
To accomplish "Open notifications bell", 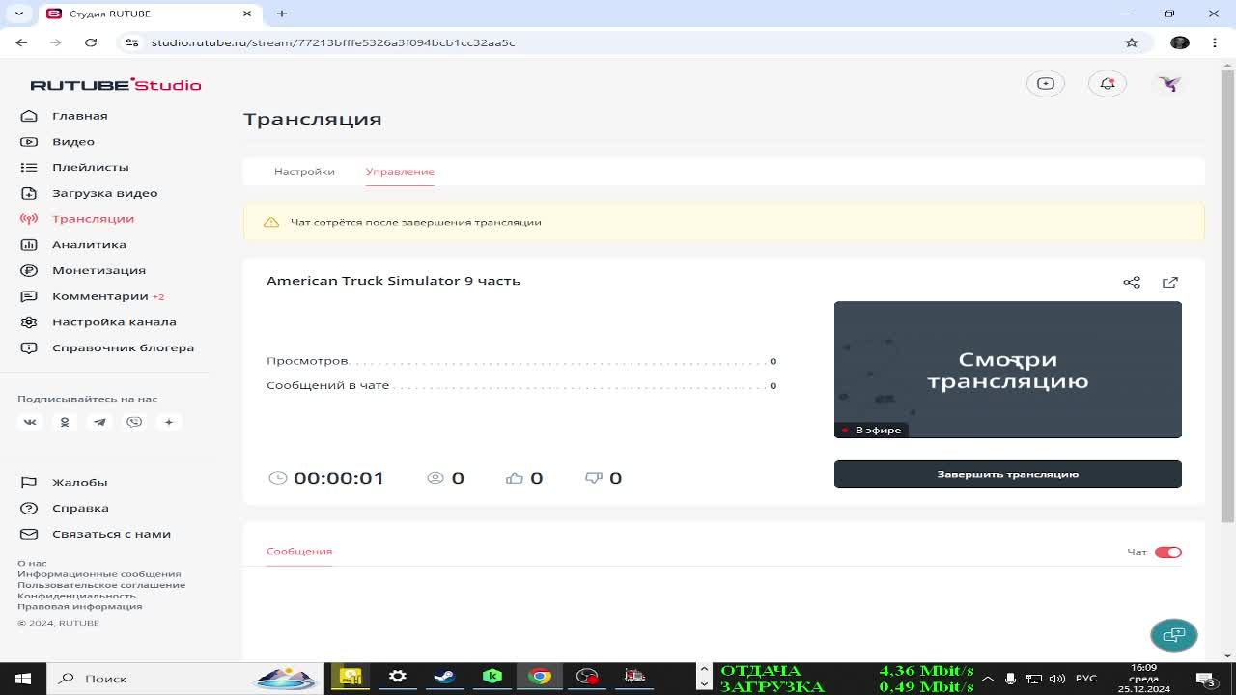I will pyautogui.click(x=1108, y=84).
